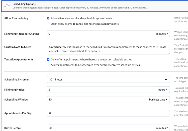Image resolution: width=188 pixels, height=131 pixels.
Task: Open the Buffer Before minutes unit dropdown
Action: pyautogui.click(x=162, y=128)
